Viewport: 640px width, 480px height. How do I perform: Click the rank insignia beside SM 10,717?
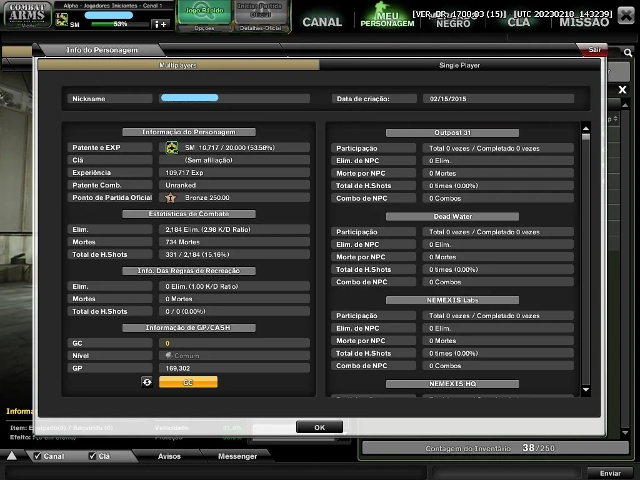tap(172, 147)
